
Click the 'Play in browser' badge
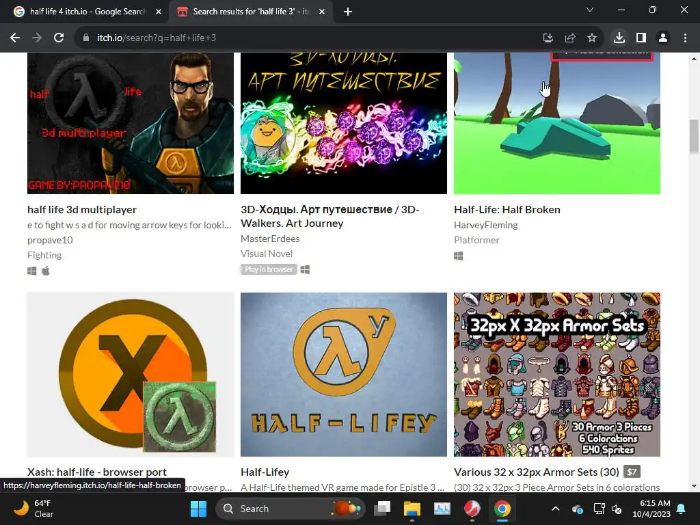coord(269,269)
